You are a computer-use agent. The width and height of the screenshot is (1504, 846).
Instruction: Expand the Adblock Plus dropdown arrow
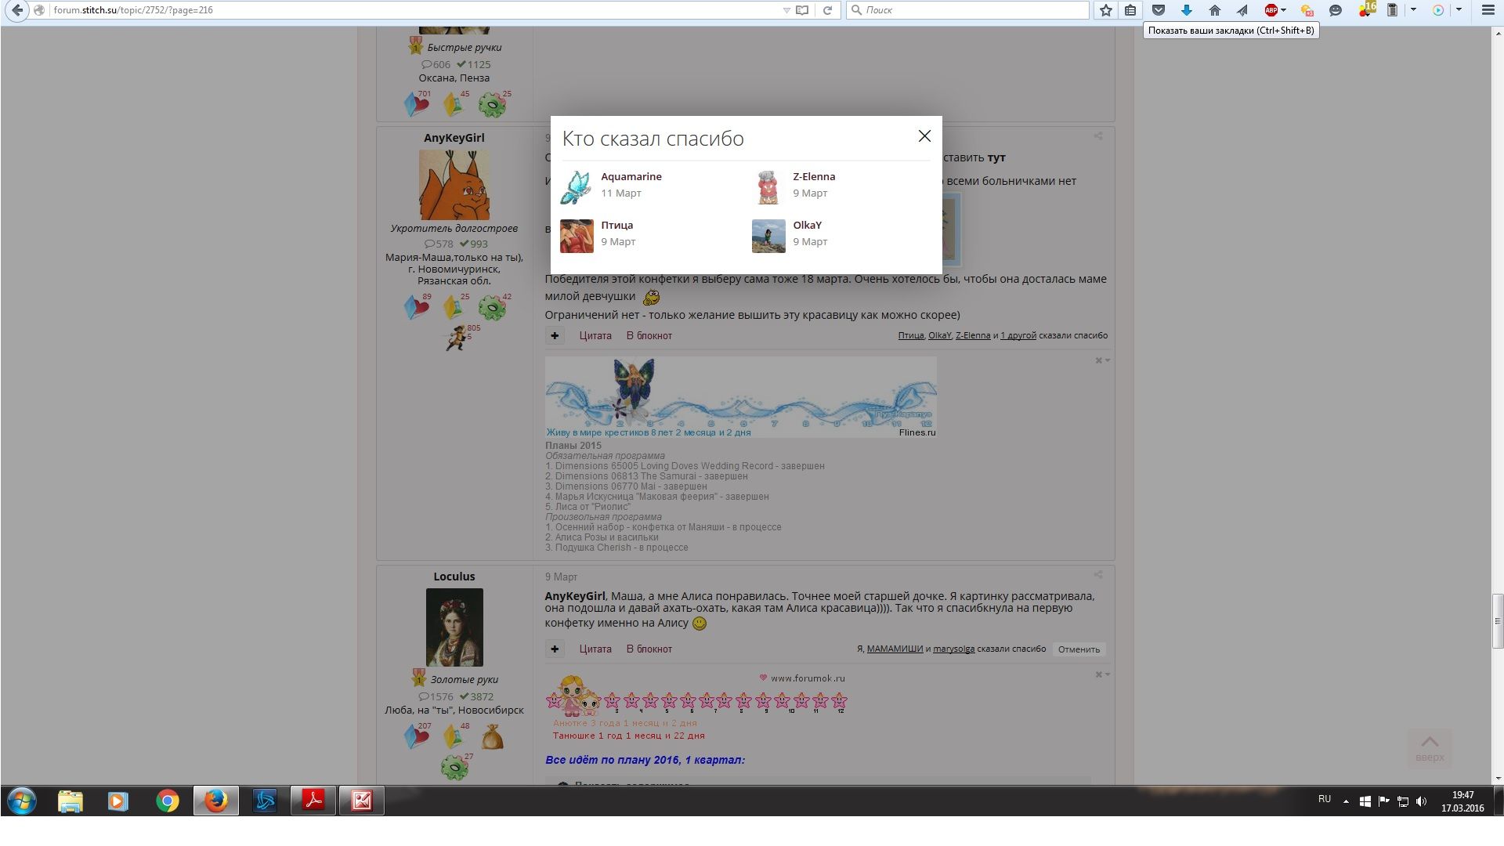1283,10
